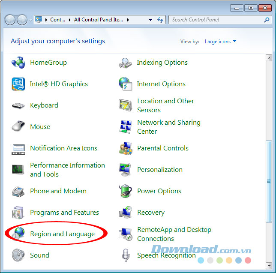Open the Parental Controls link
Image resolution: width=276 pixels, height=273 pixels.
coord(163,148)
